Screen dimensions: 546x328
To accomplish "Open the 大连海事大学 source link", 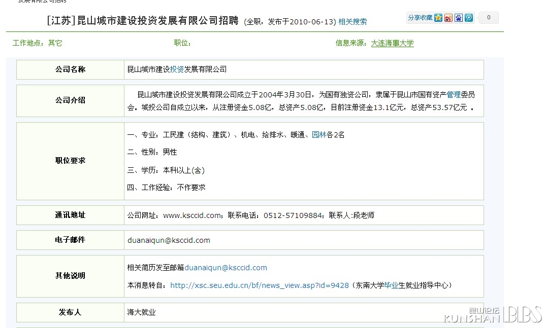I will tap(392, 43).
